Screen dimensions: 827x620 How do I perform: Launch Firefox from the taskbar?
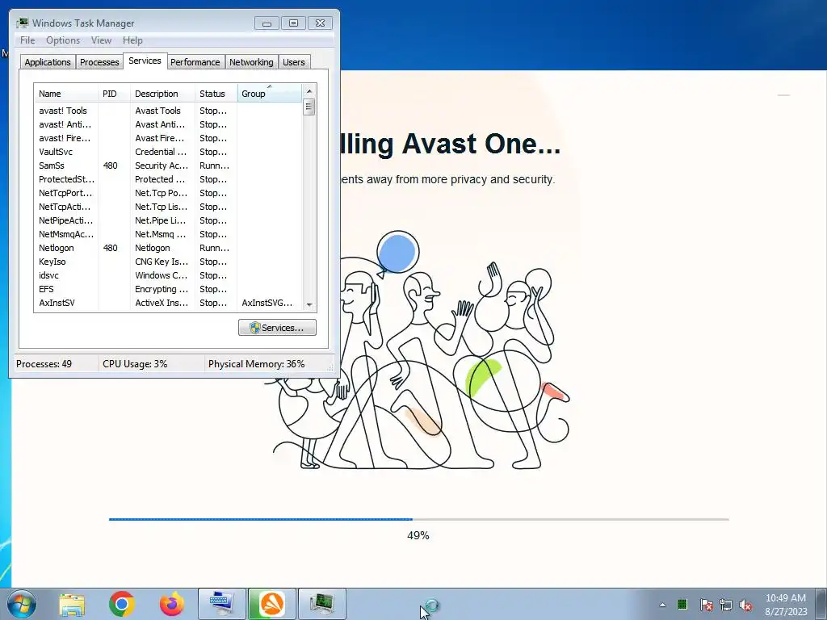tap(172, 604)
